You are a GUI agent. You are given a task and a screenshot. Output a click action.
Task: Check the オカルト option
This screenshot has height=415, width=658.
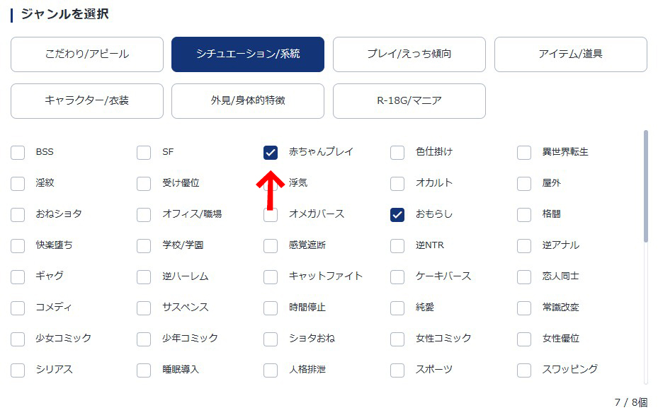397,183
